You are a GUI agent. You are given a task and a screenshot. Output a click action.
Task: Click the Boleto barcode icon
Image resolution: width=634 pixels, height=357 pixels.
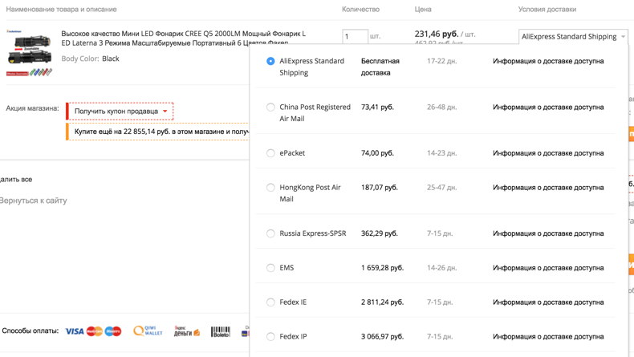click(x=221, y=331)
